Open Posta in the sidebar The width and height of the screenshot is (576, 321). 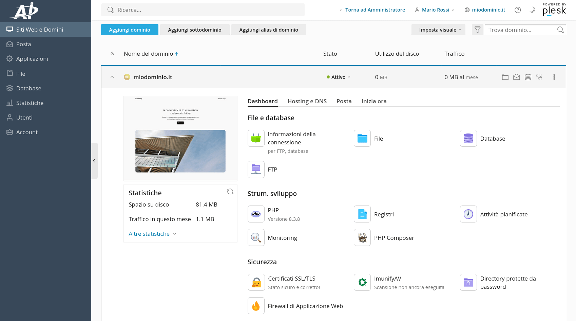pyautogui.click(x=45, y=44)
